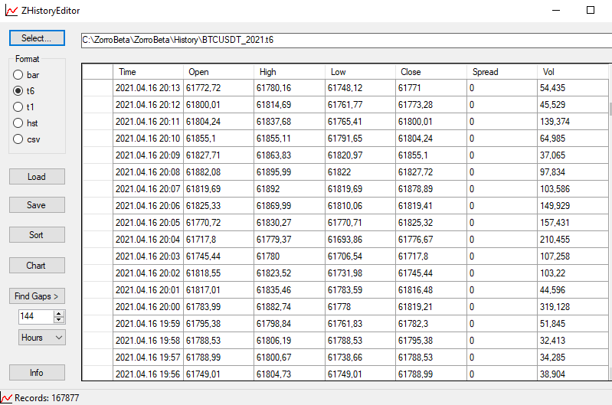The height and width of the screenshot is (405, 612).
Task: Select the bar format radio button
Action: tap(18, 75)
